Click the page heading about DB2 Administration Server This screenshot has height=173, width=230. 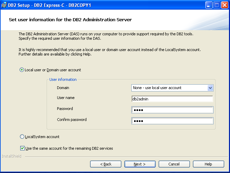pyautogui.click(x=70, y=20)
